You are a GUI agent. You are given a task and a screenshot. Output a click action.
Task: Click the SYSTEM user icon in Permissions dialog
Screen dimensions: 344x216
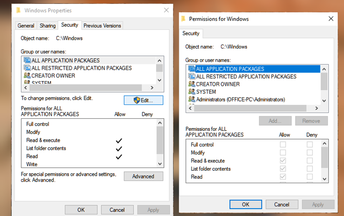[191, 92]
